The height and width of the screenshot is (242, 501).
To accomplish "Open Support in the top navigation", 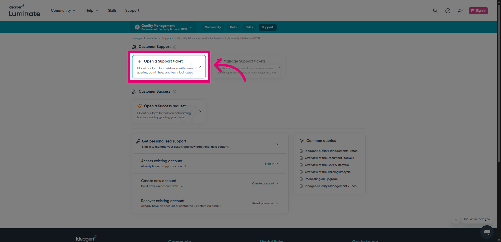I will click(132, 10).
